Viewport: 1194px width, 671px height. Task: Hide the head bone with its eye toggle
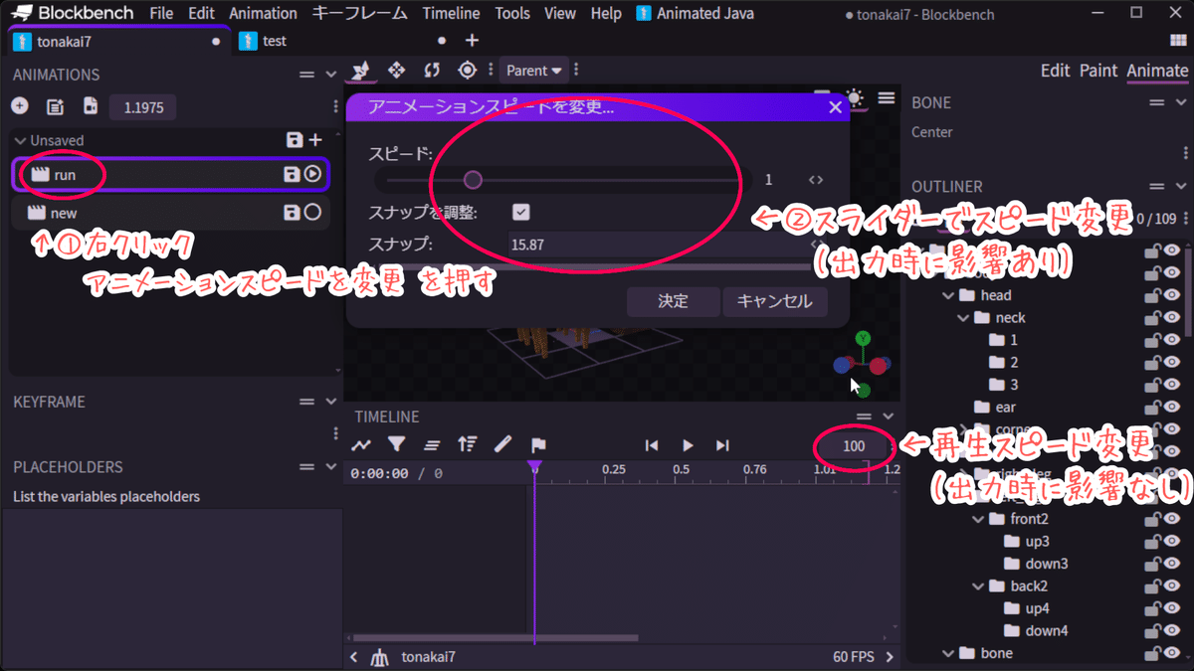[x=1171, y=294]
